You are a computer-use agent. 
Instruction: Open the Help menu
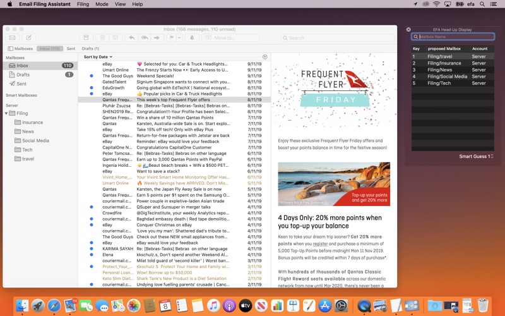point(137,4)
